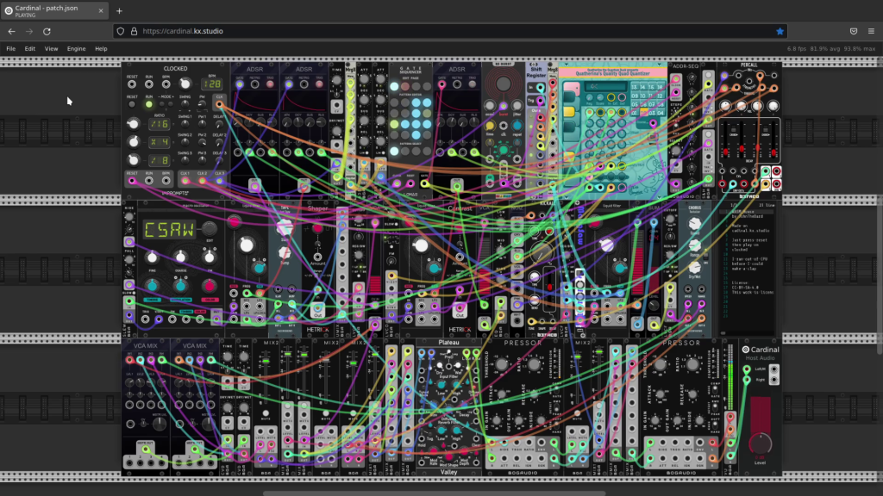Click the CLOCKED ratio display showing 8

(x=159, y=160)
